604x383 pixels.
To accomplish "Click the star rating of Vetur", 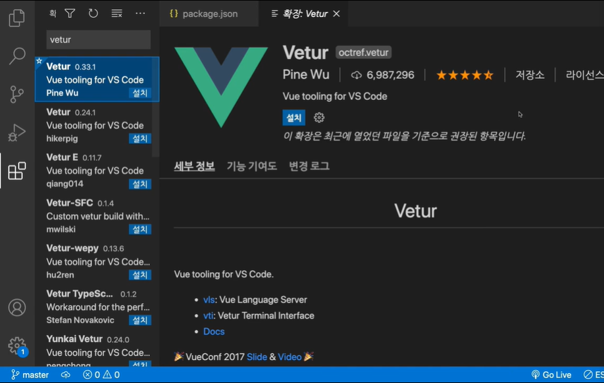I will coord(465,75).
